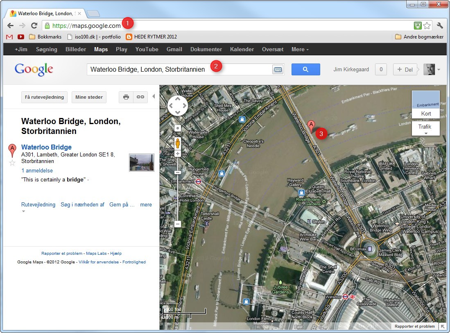450x333 pixels.
Task: Click the blue search magnifier button
Action: pyautogui.click(x=305, y=70)
